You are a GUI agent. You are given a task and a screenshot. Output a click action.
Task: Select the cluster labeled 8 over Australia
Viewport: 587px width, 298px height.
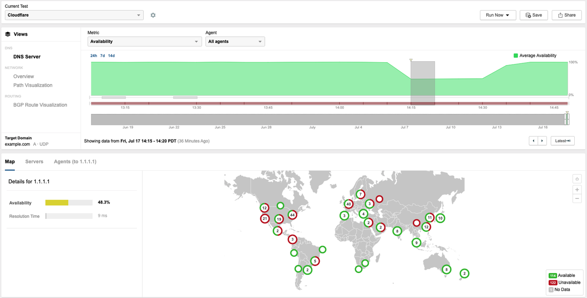446,269
